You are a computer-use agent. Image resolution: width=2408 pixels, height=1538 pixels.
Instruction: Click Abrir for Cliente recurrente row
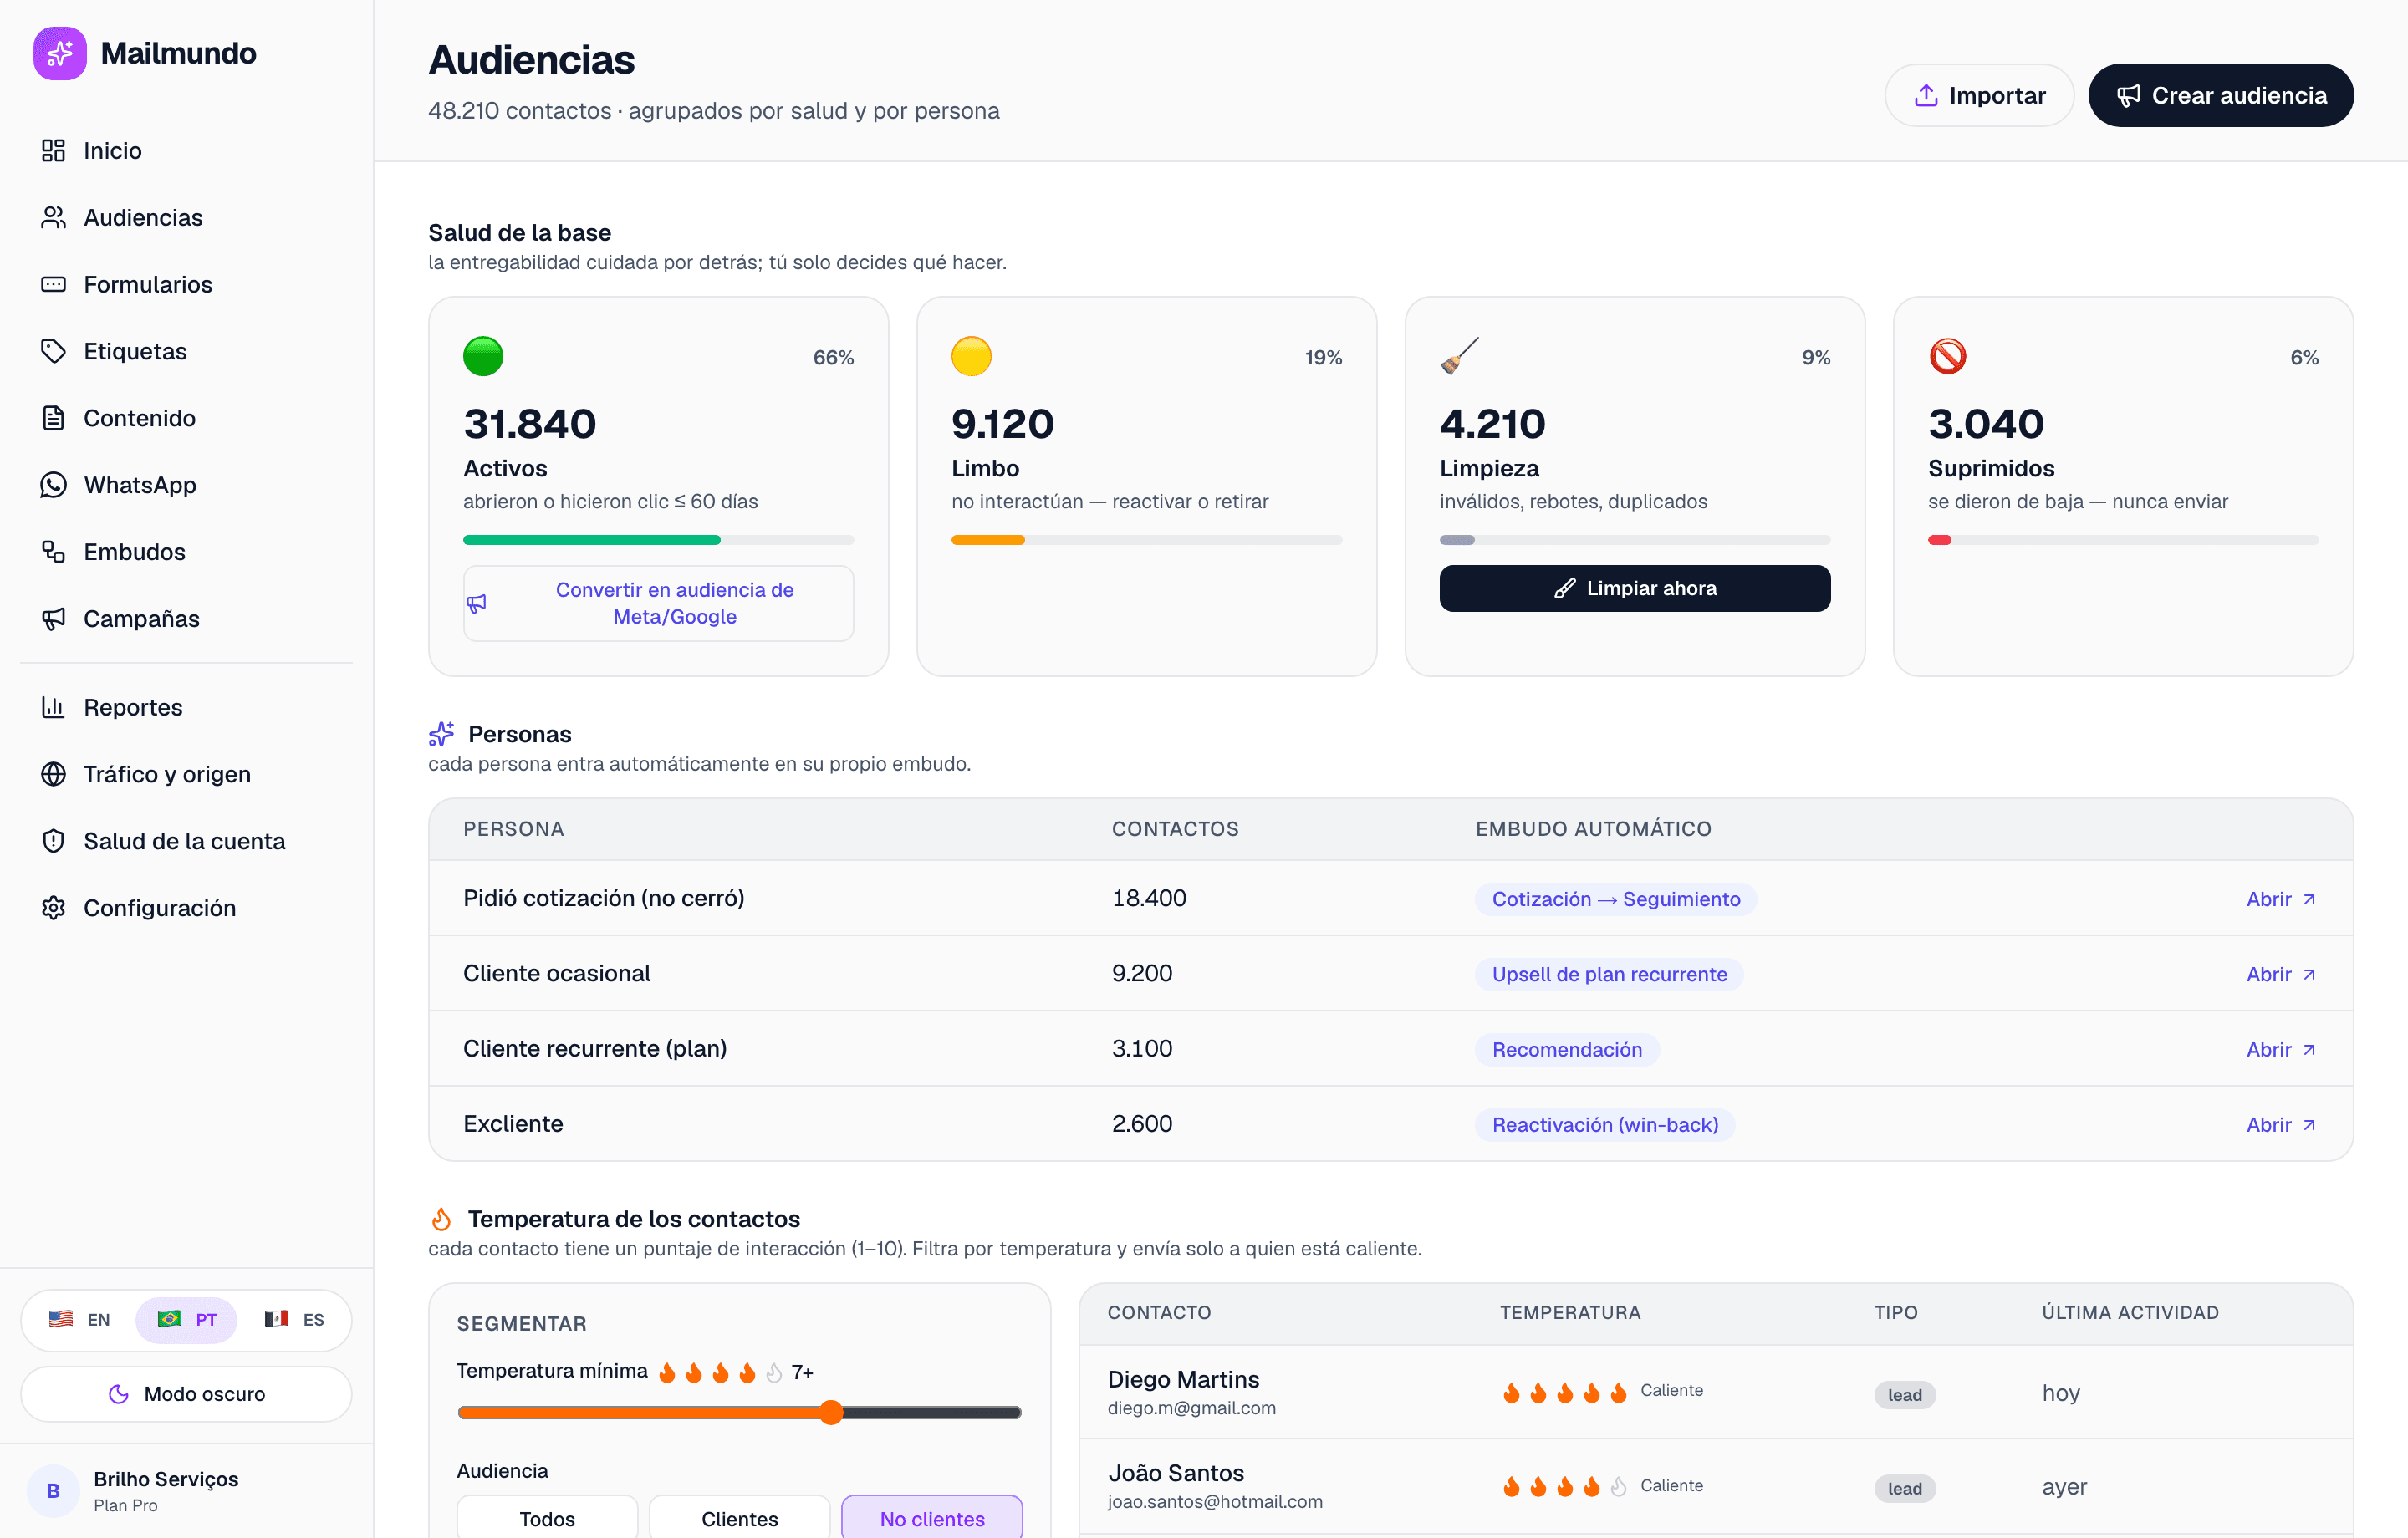(x=2282, y=1049)
